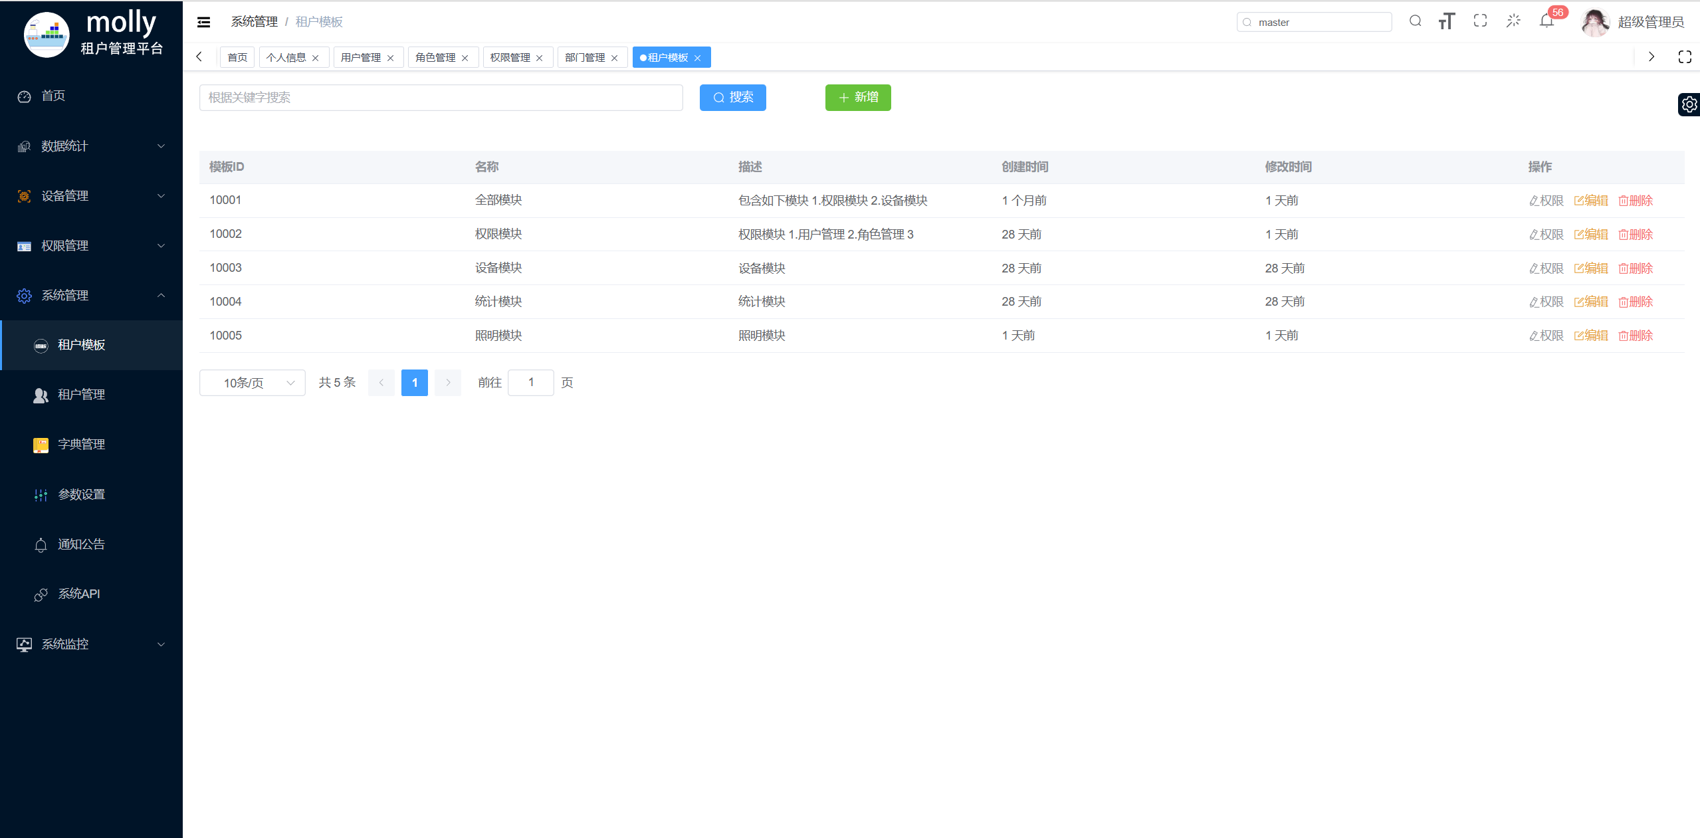Screen dimensions: 1700x838
Task: Switch to the 角色管理 tab
Action: [435, 58]
